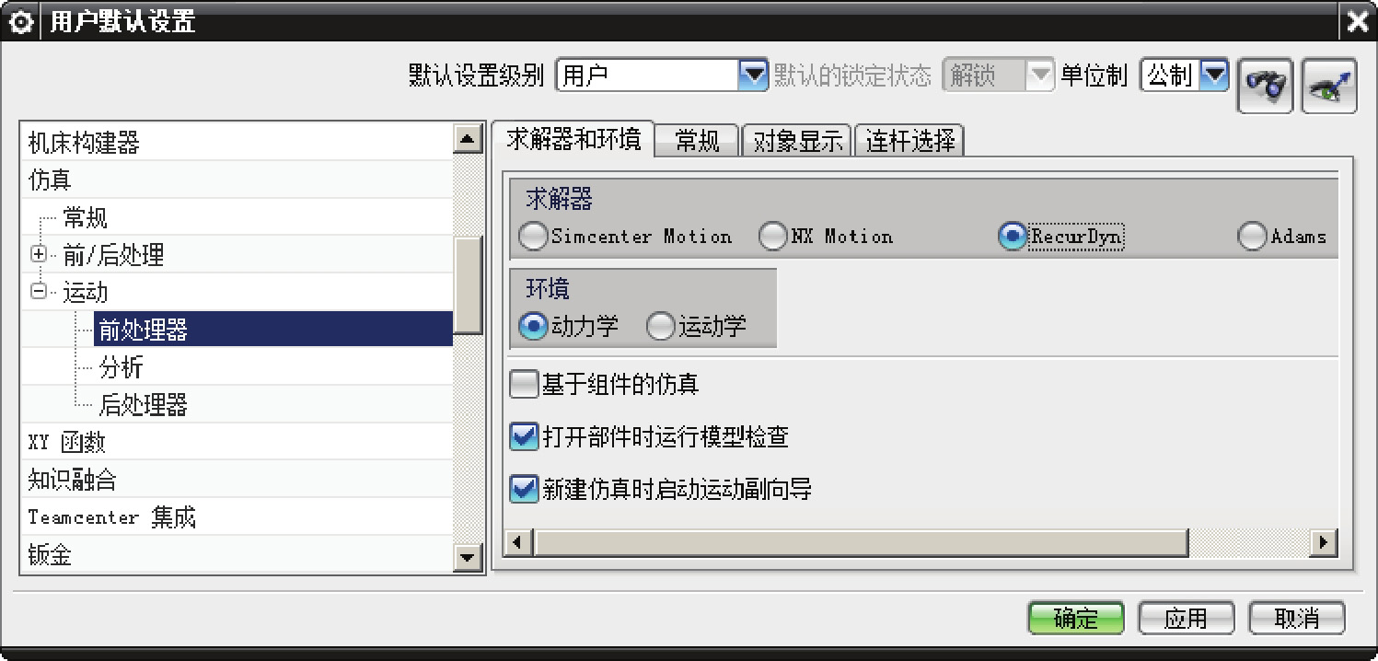
Task: Click left arrow of horizontal scrollbar
Action: (x=517, y=542)
